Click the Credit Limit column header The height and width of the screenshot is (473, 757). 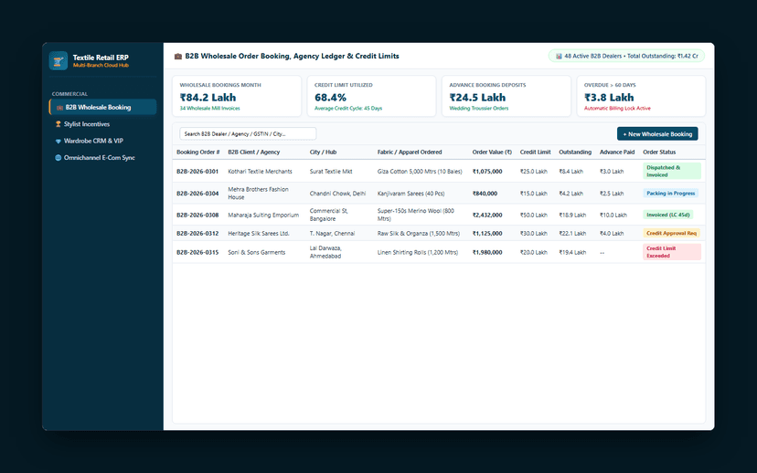coord(535,152)
